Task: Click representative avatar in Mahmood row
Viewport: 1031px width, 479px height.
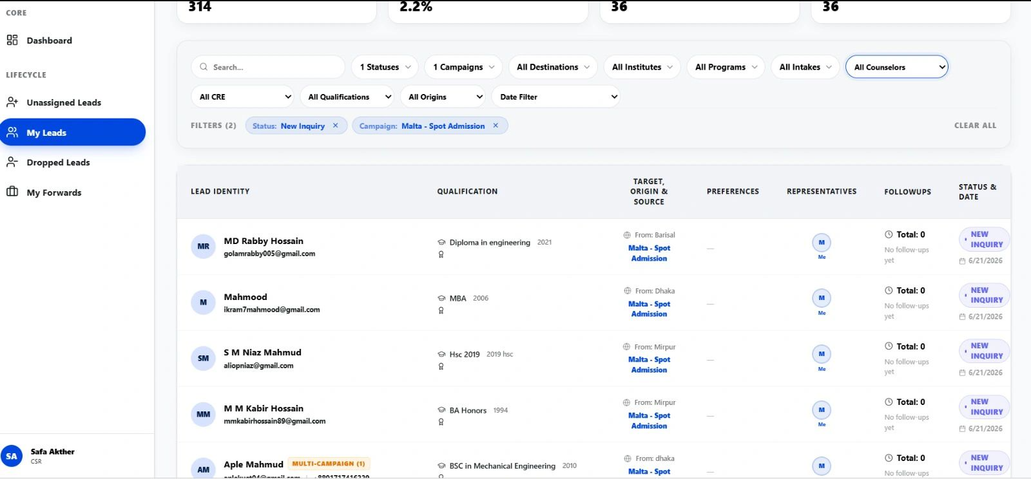Action: [x=822, y=298]
